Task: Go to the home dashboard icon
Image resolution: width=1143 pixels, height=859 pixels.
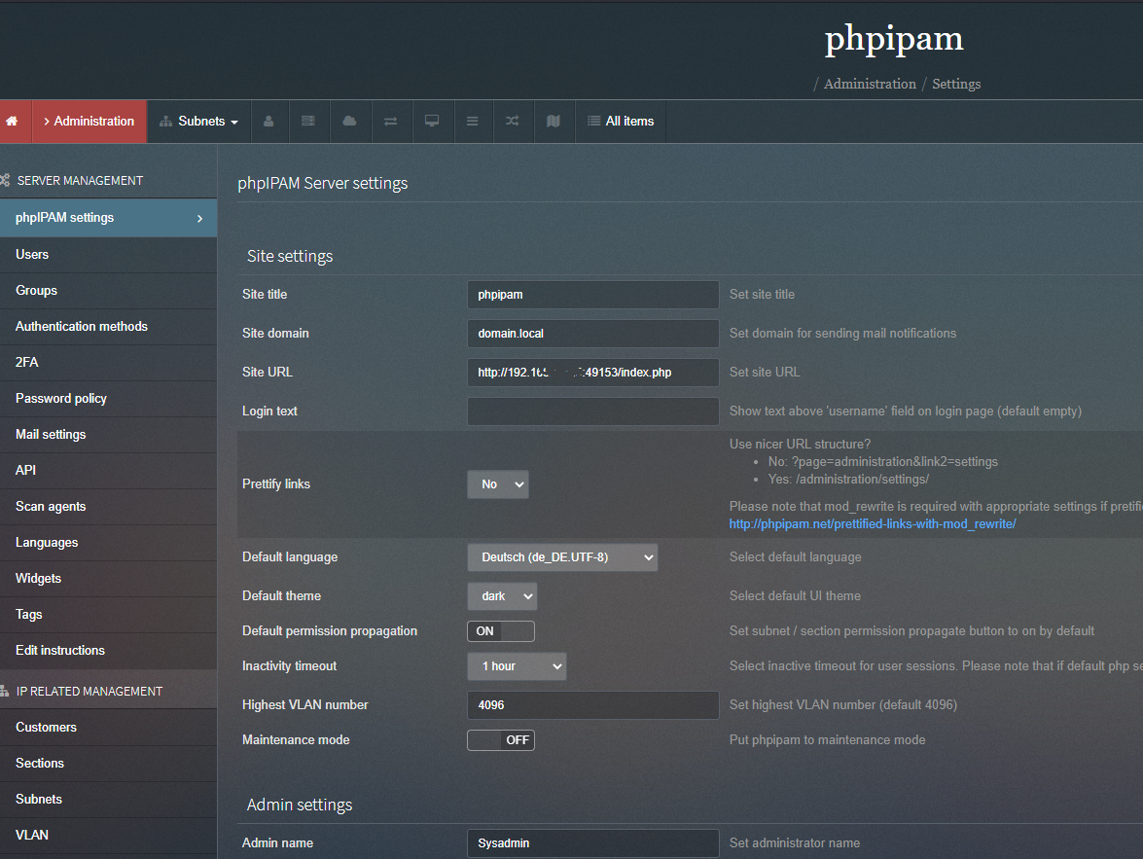Action: pos(12,121)
